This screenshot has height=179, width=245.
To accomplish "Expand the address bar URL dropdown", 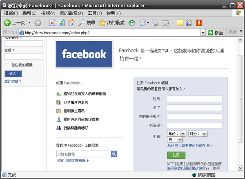I will [x=203, y=33].
